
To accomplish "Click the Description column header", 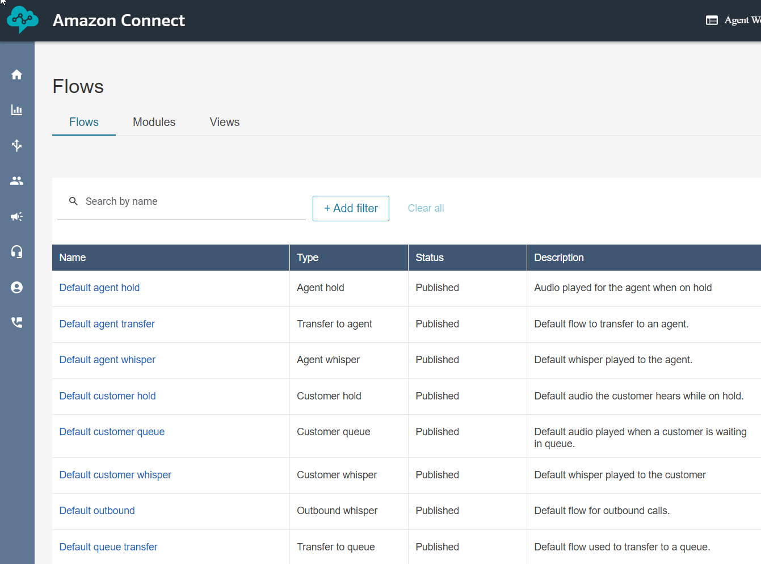I will click(644, 258).
